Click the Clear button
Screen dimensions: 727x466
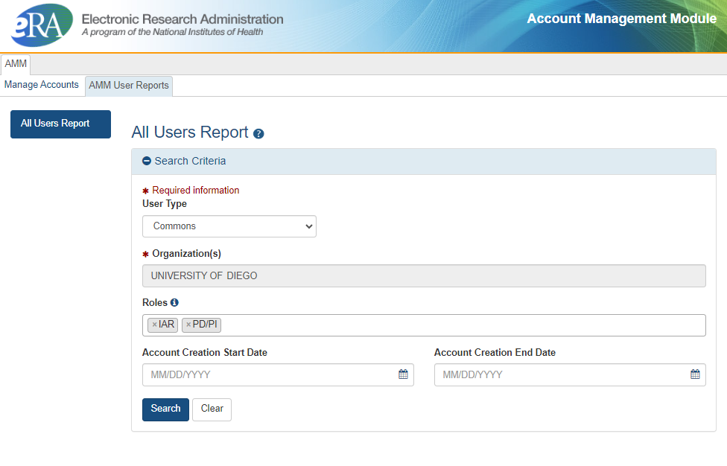tap(212, 409)
